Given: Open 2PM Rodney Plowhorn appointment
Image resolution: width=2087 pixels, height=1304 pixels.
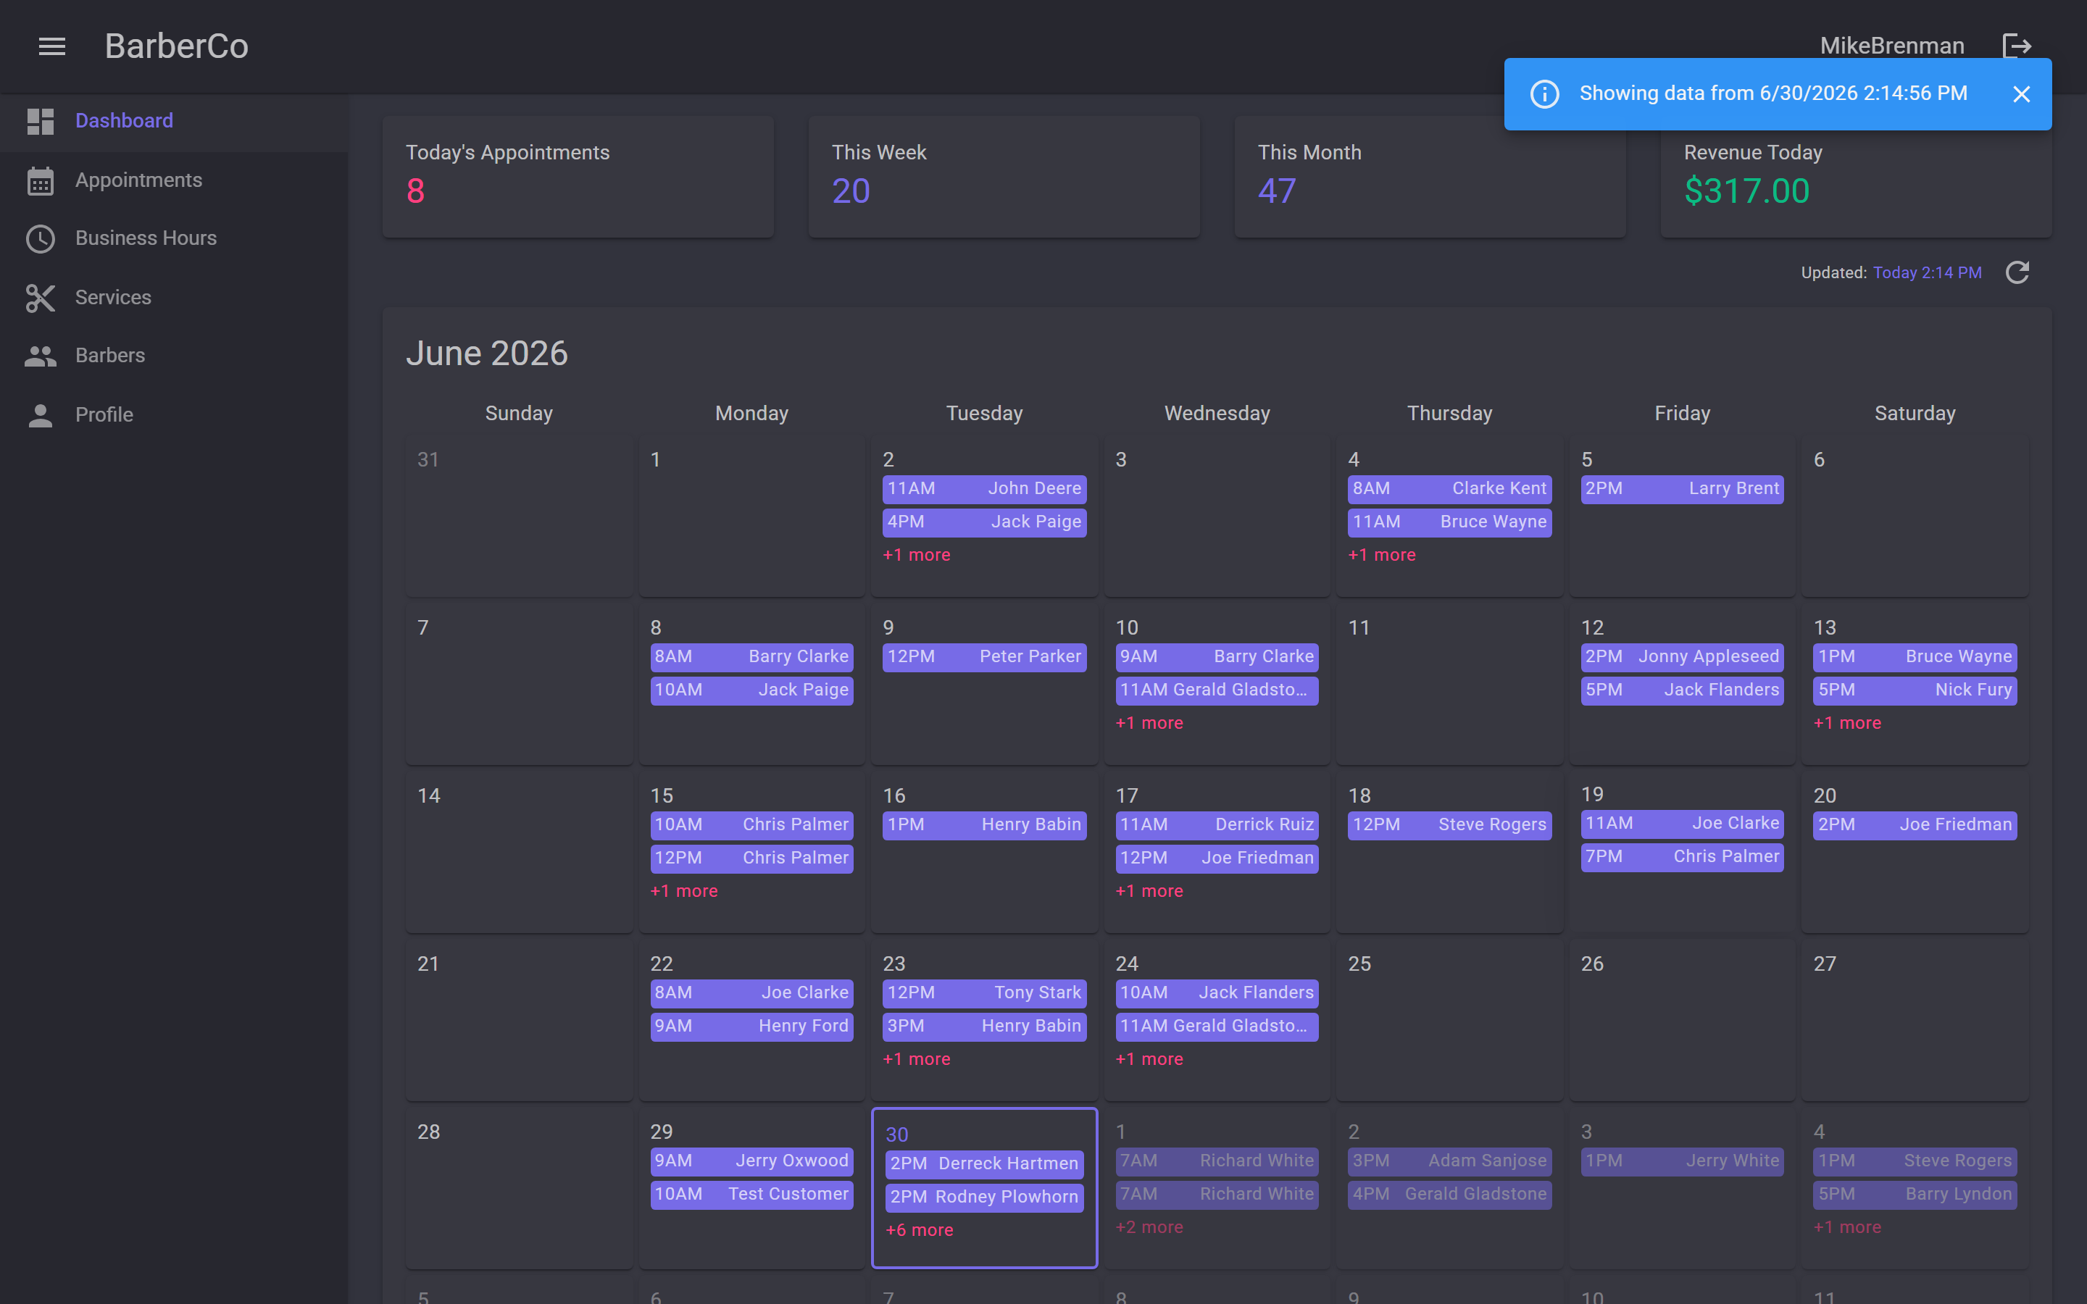Looking at the screenshot, I should [984, 1198].
